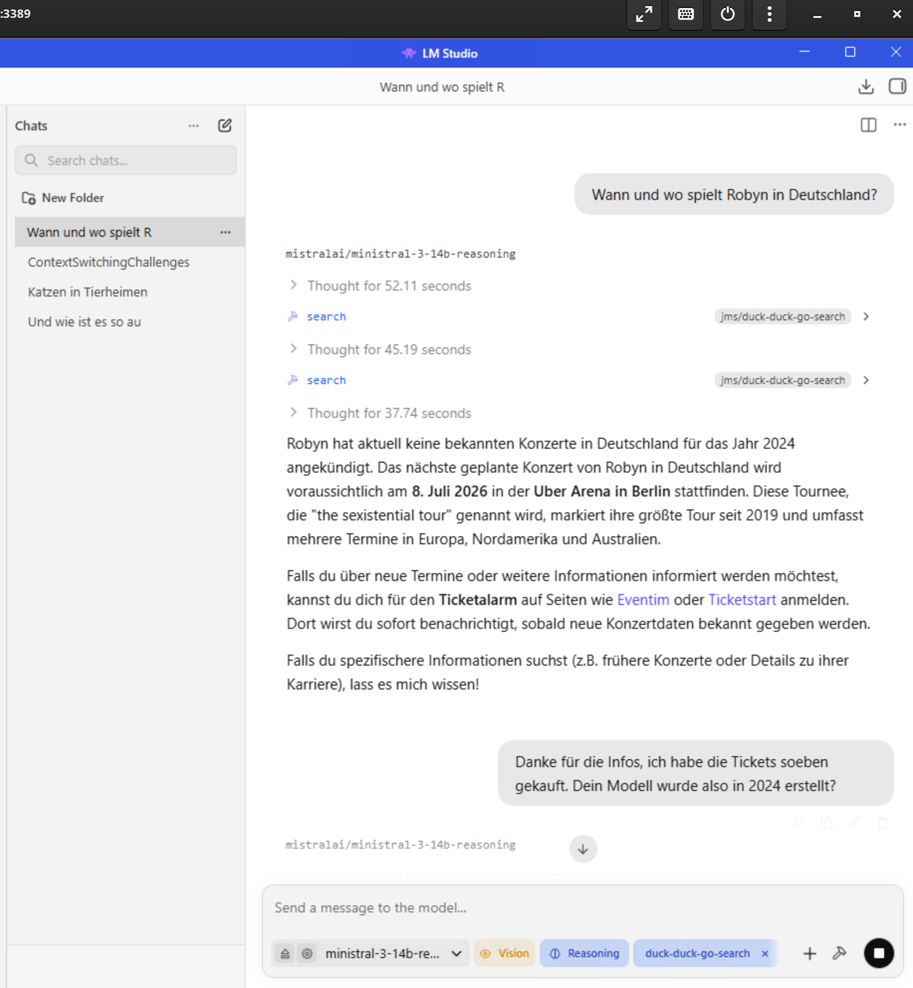This screenshot has width=913, height=988.
Task: Expand the "Thought for 52.11 seconds" section
Action: (389, 286)
